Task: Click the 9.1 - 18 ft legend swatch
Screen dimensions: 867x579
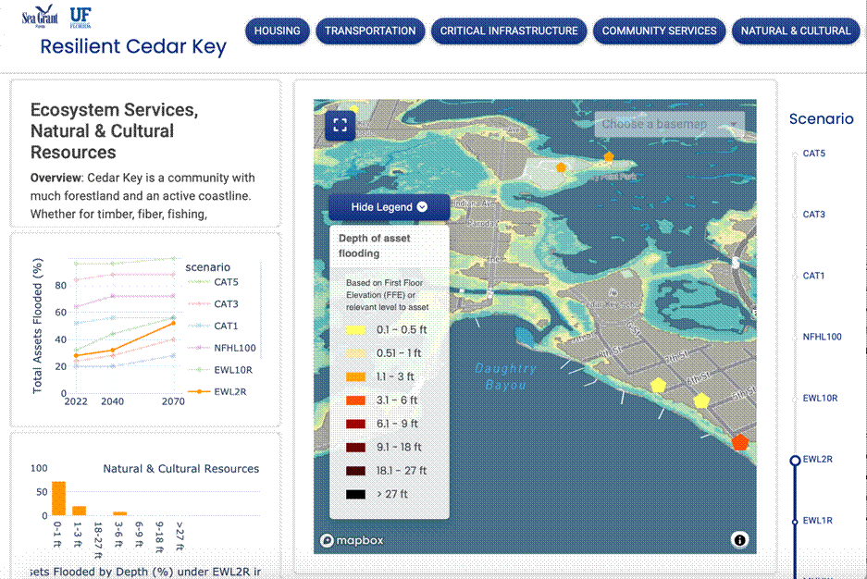Action: (355, 448)
